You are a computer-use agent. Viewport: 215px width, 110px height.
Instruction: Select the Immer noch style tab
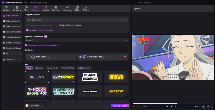click(52, 68)
